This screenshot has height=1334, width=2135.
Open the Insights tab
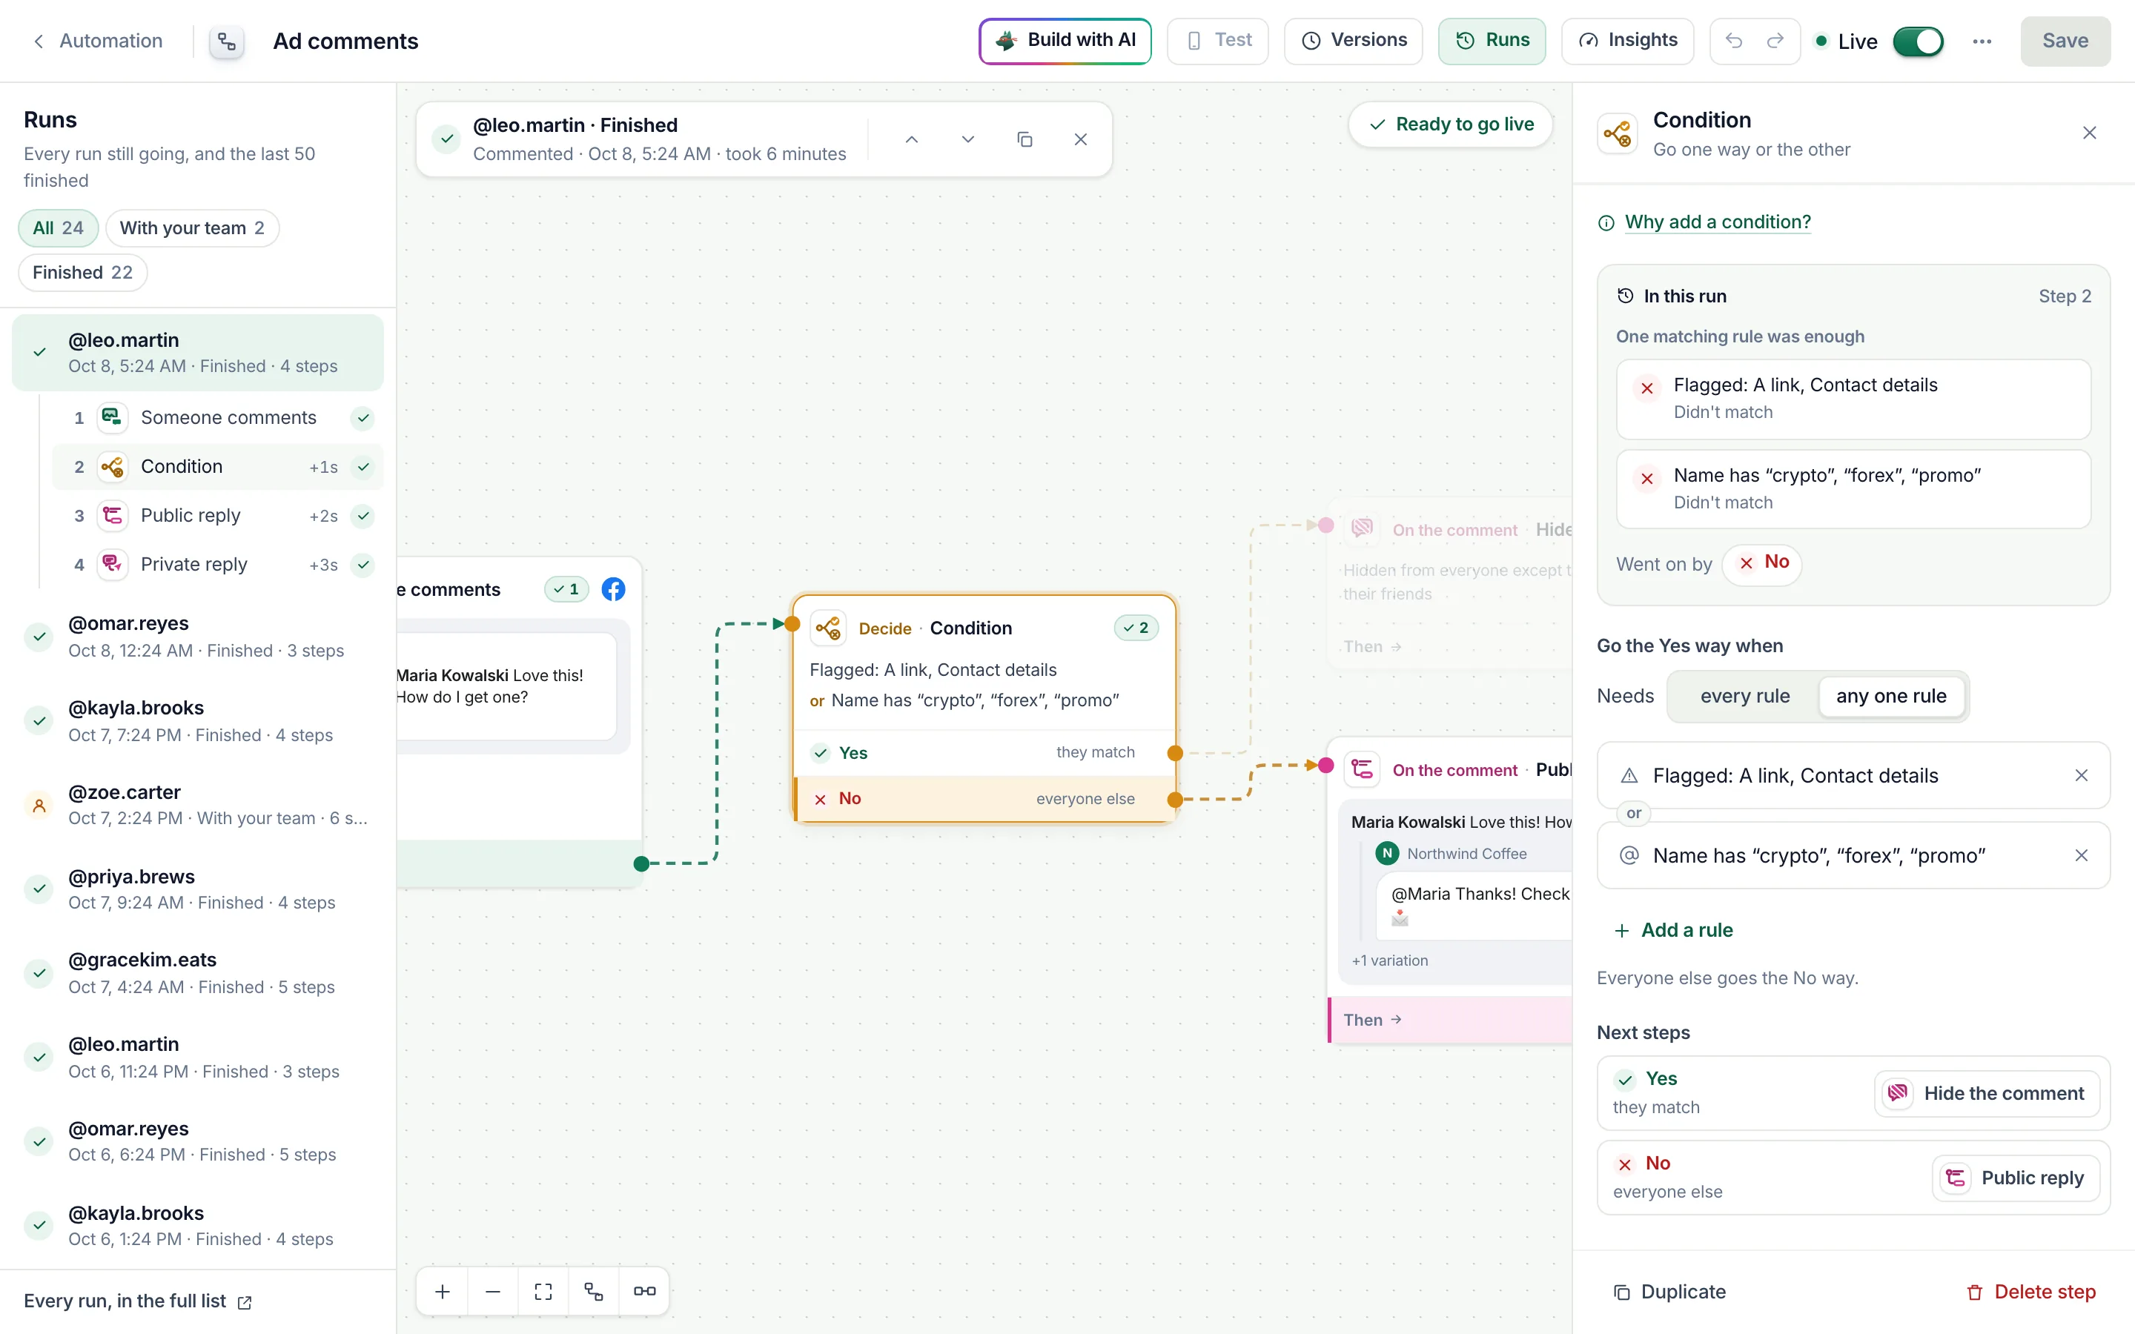(1627, 41)
